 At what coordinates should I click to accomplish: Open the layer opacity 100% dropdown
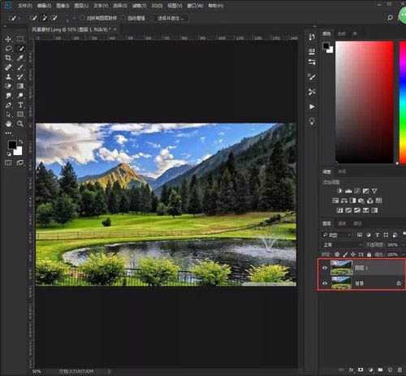click(x=392, y=244)
